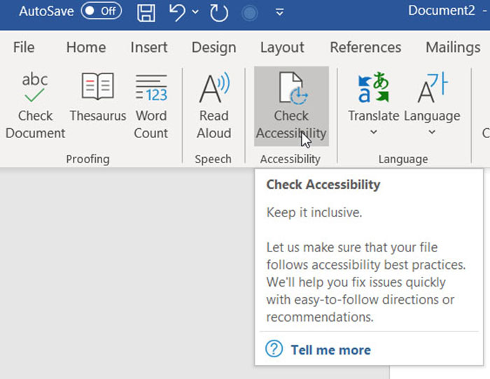Start Read Aloud speech
Screen dimensions: 490x379
213,88
